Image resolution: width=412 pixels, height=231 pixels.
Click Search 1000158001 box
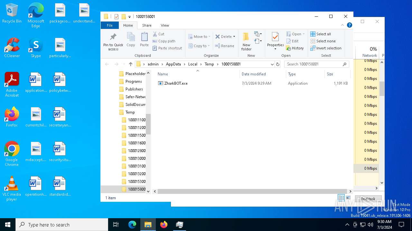pyautogui.click(x=317, y=64)
